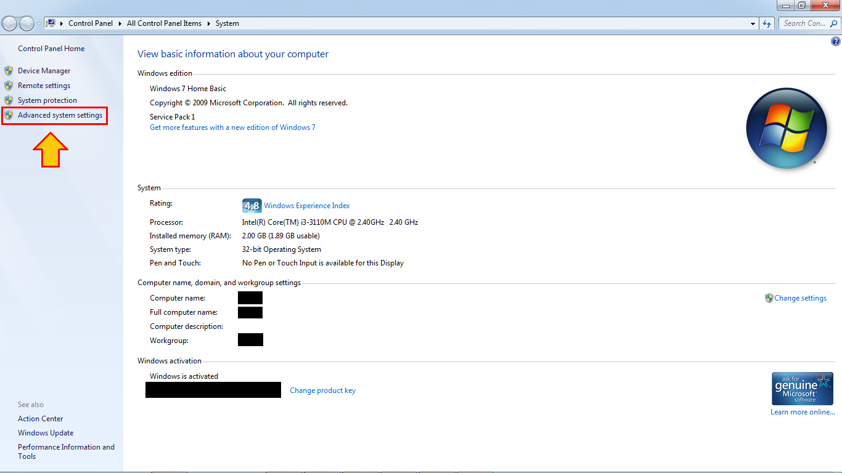This screenshot has height=473, width=842.
Task: Open Control Panel Home
Action: (x=51, y=49)
